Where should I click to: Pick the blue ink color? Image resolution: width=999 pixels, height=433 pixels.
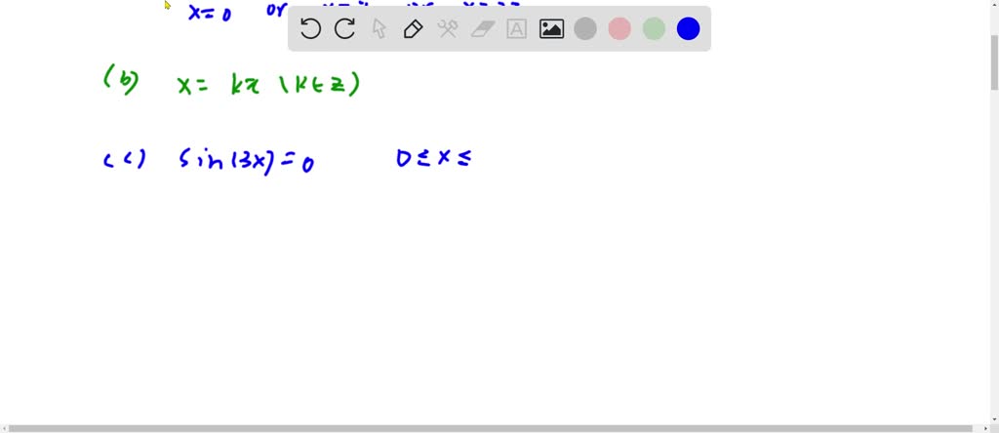click(x=689, y=28)
